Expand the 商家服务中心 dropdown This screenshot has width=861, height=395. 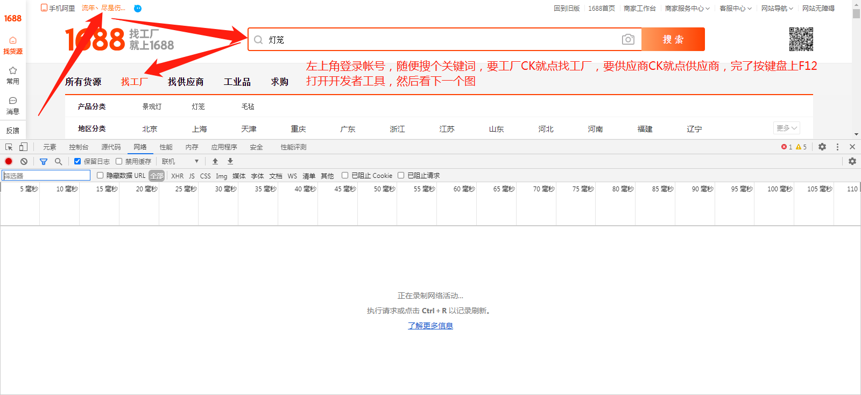coord(687,9)
